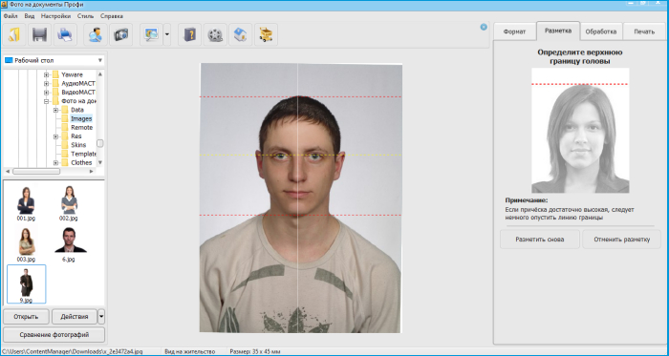Expand the Yaware folder in the tree

47,75
